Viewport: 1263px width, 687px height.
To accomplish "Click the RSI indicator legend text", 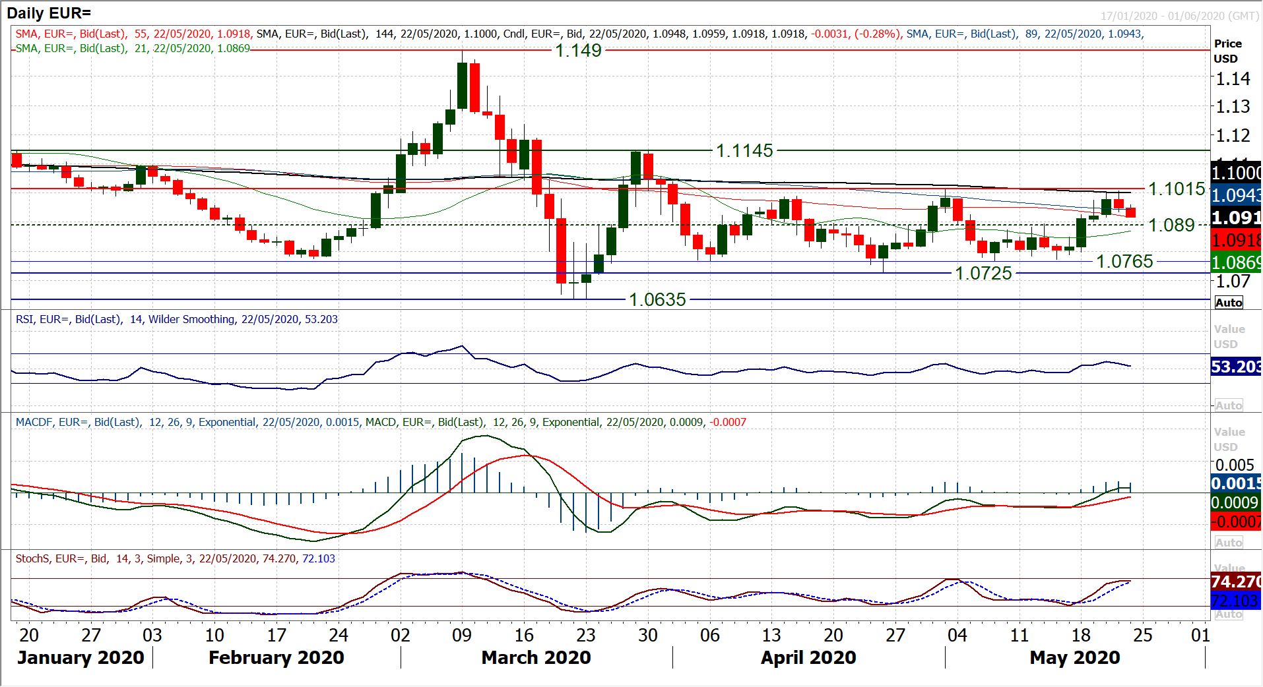I will coord(176,320).
